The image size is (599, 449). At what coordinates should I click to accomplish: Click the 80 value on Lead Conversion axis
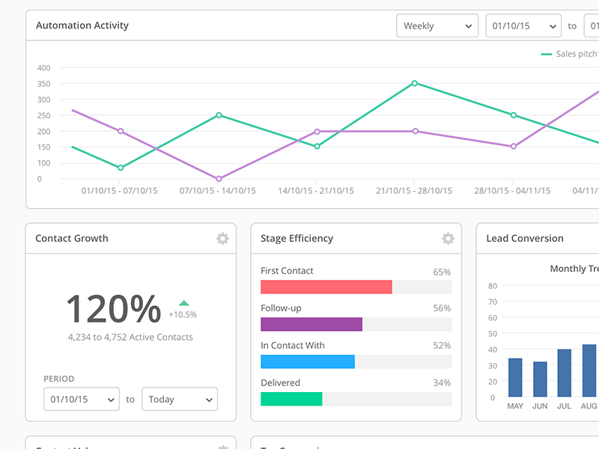[493, 286]
